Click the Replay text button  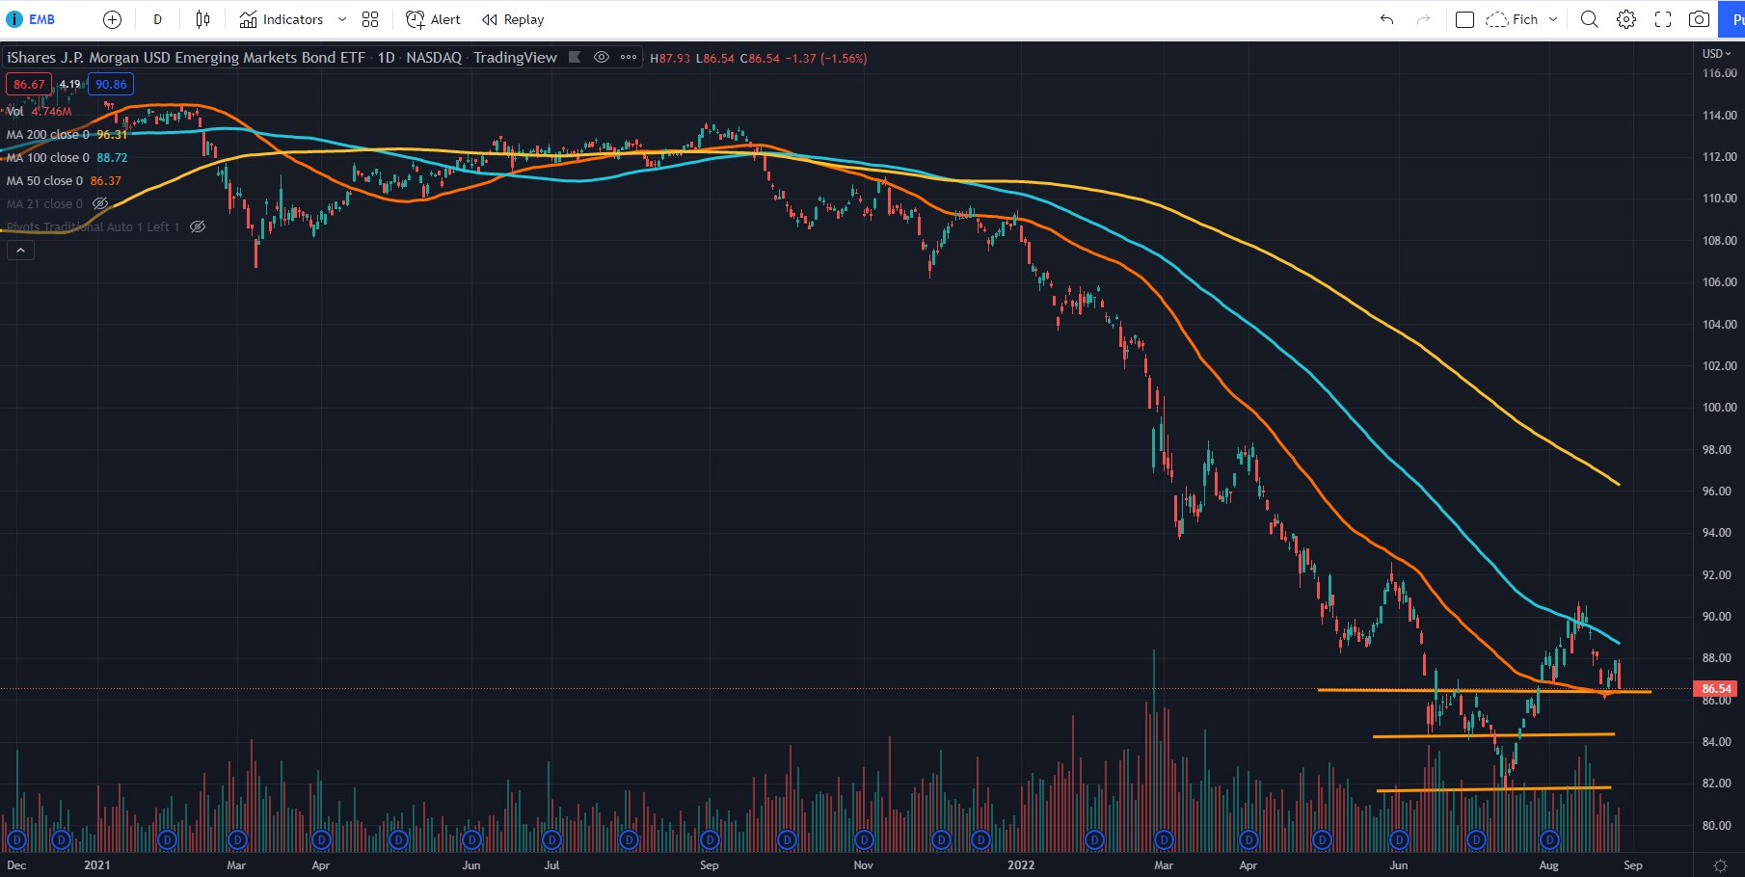(523, 19)
